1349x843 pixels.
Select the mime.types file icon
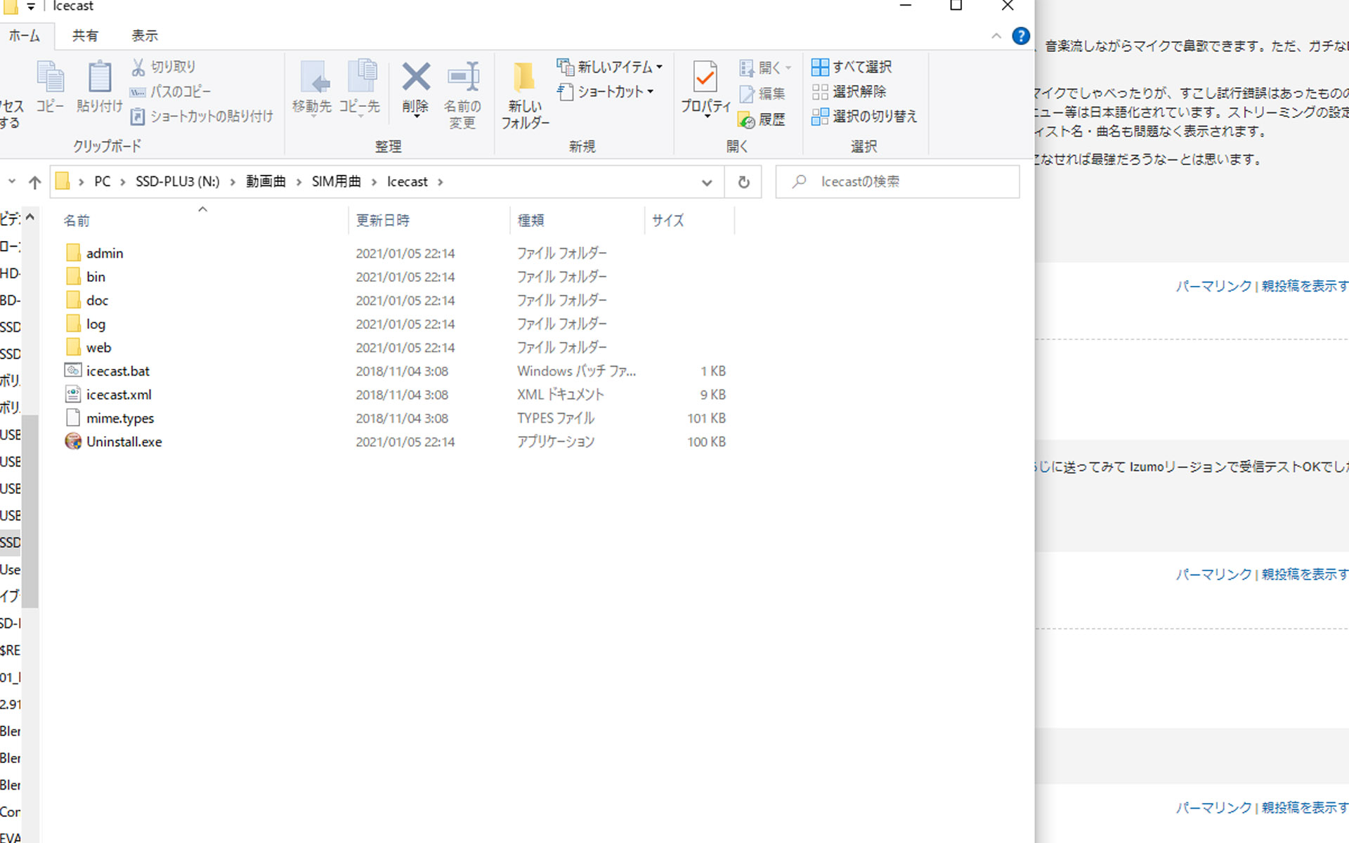73,418
